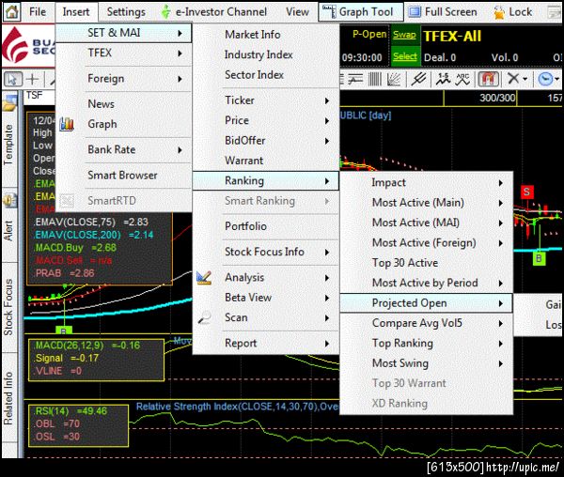Expand the Foreign submenu

coord(124,78)
